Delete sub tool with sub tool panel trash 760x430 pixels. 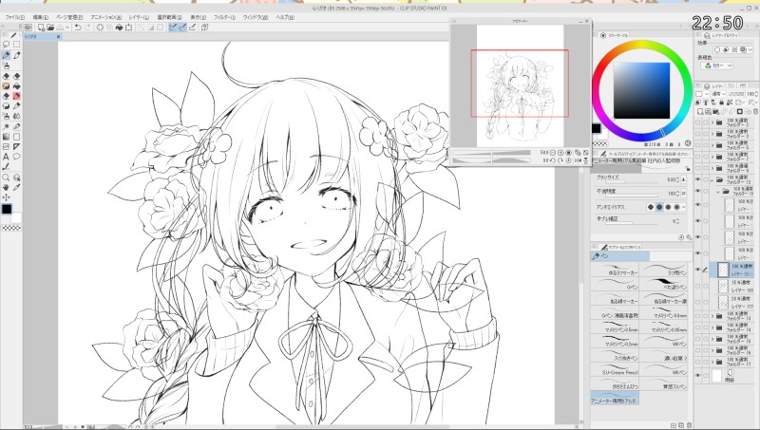pos(689,425)
